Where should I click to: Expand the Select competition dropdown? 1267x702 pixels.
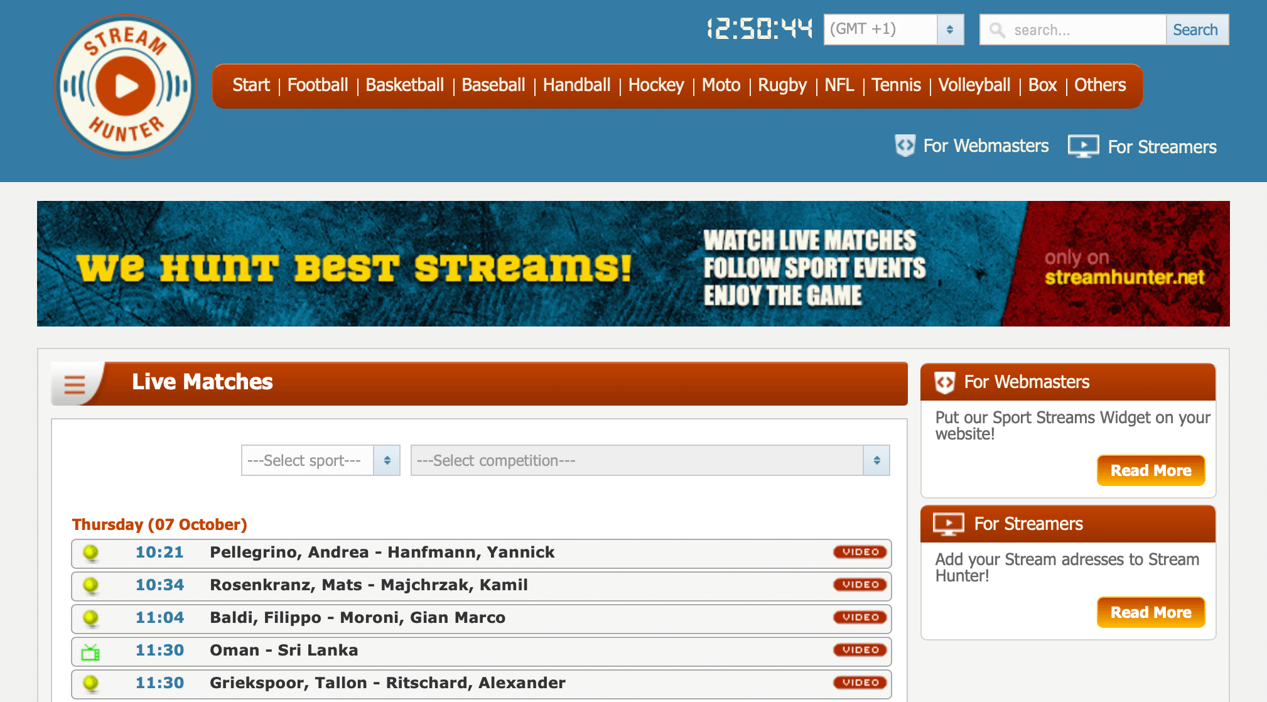pos(650,460)
